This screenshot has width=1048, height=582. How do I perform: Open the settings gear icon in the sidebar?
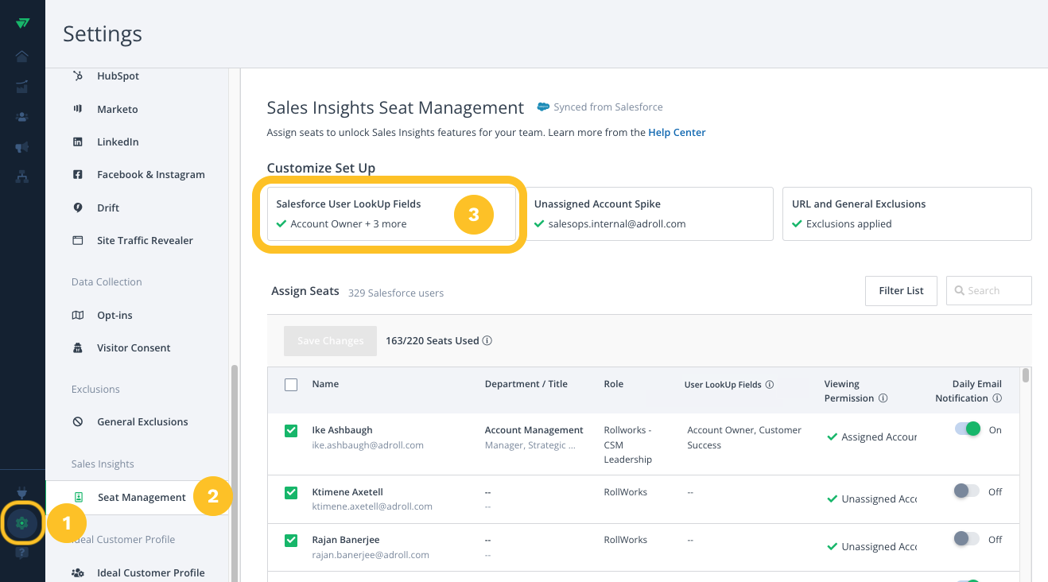(x=22, y=523)
